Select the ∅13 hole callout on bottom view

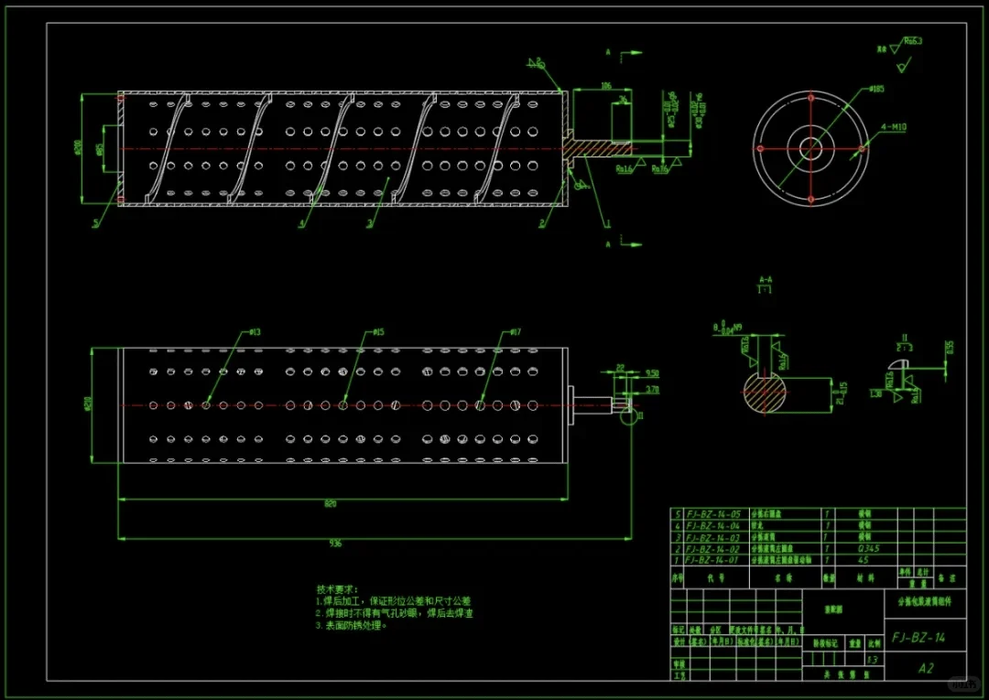click(255, 332)
